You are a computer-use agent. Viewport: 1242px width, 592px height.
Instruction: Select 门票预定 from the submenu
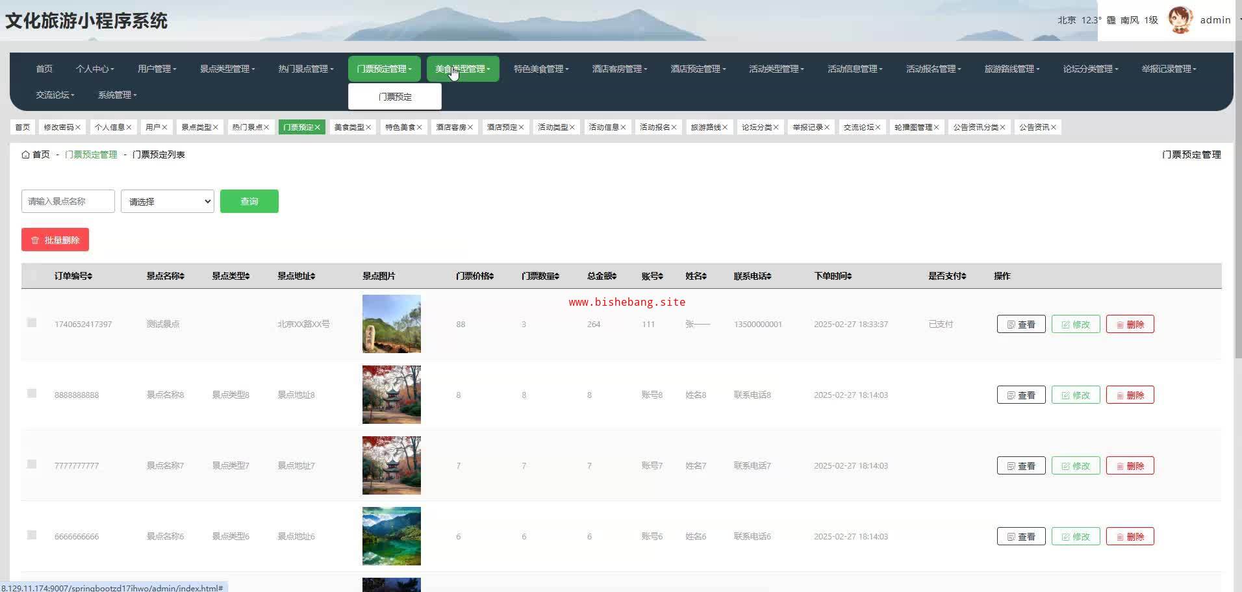[395, 97]
